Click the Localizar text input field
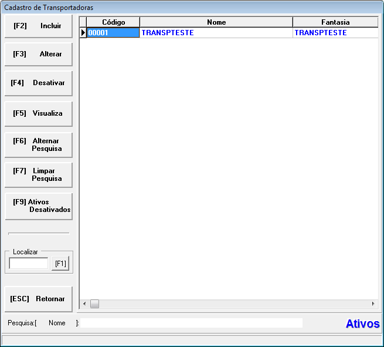Image resolution: width=384 pixels, height=347 pixels. [29, 264]
